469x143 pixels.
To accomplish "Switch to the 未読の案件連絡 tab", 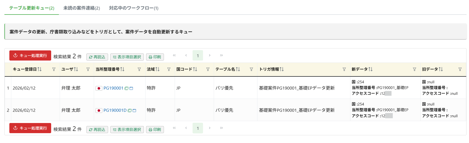I will pos(82,8).
